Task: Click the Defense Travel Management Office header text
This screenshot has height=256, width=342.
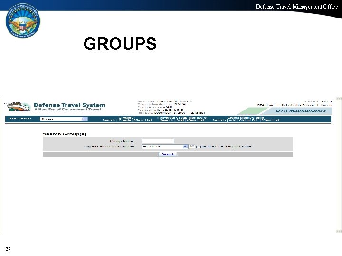Action: pos(297,7)
